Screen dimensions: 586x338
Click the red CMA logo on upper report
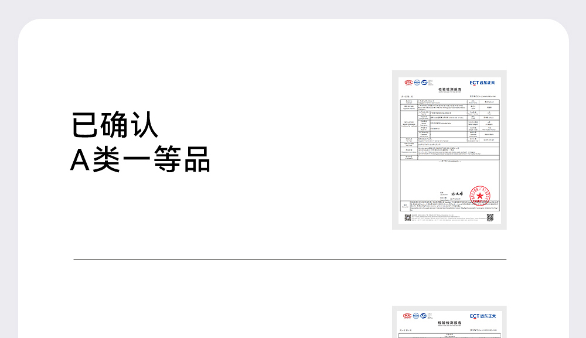point(408,83)
